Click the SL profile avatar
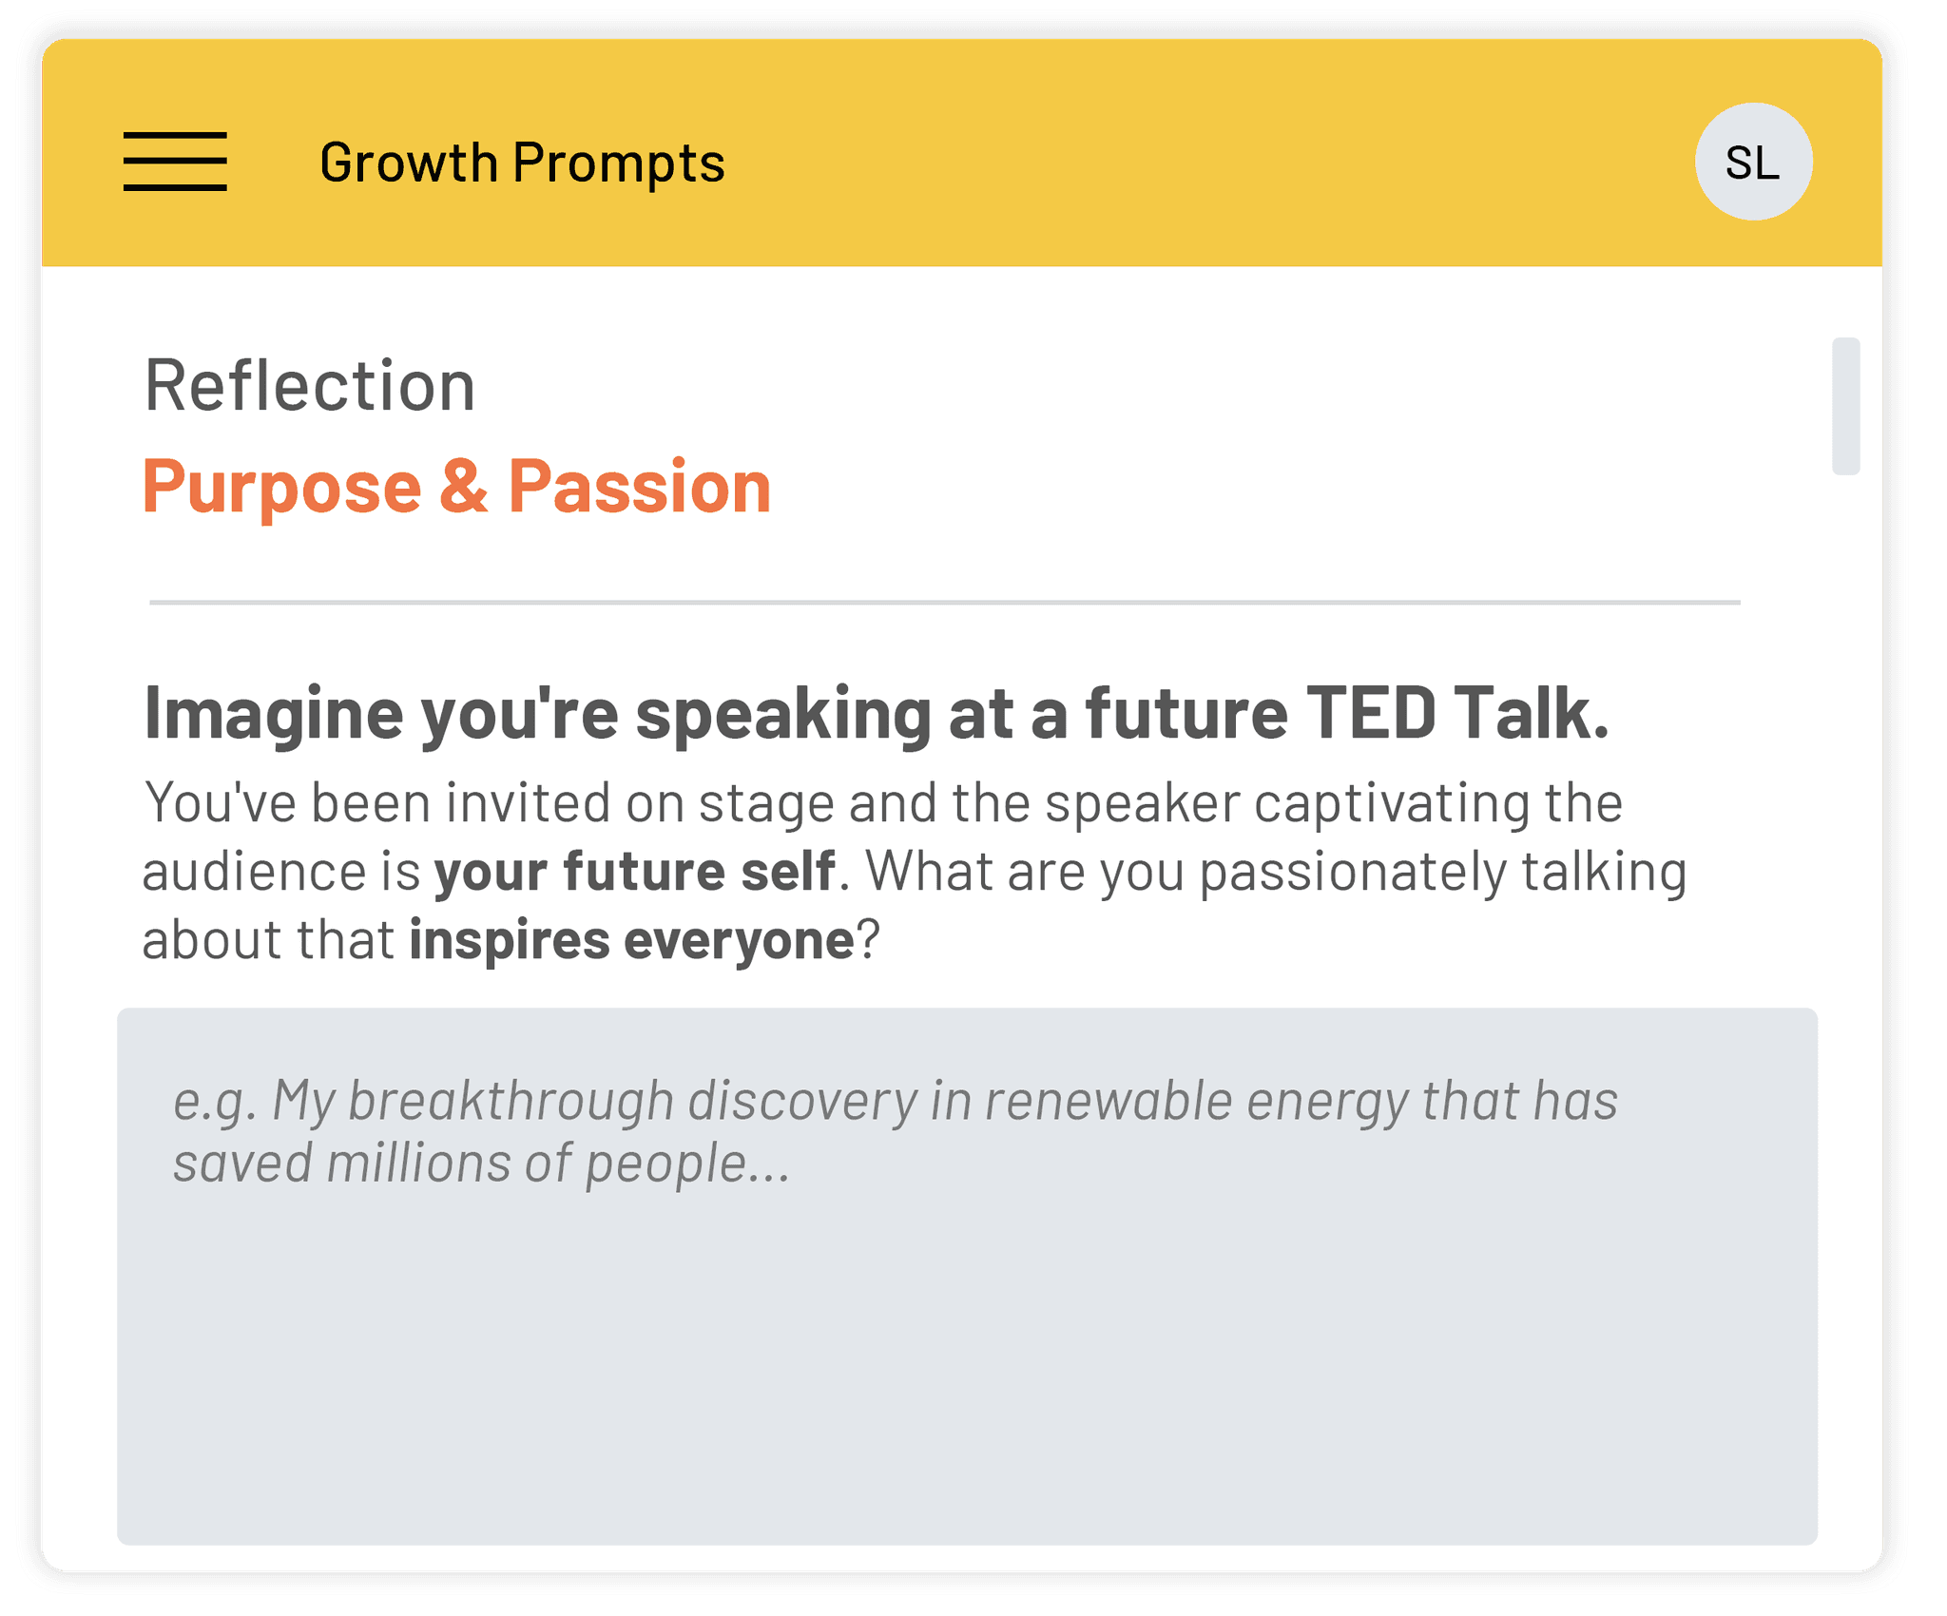Screen dimensions: 1947x1616 point(1753,163)
